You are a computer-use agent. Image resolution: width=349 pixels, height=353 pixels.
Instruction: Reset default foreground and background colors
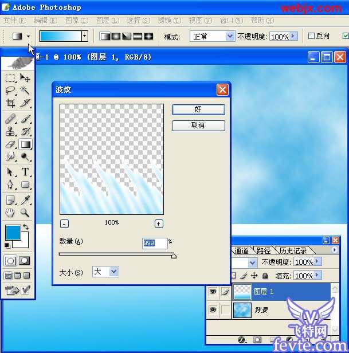(7, 245)
